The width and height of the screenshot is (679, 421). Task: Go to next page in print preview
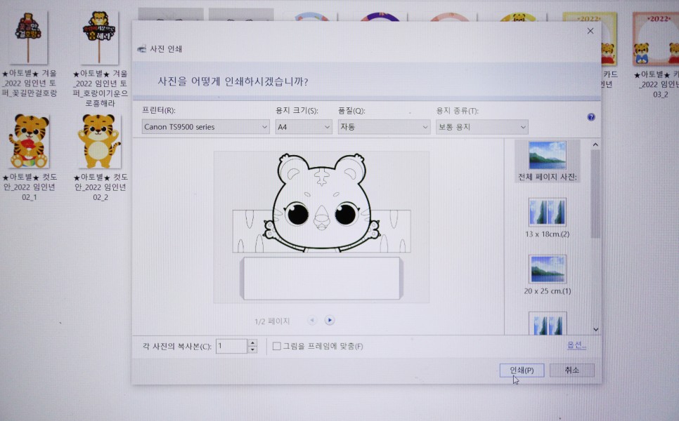(330, 320)
